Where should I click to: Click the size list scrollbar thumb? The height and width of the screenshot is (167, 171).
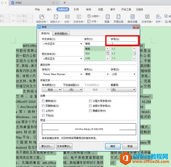(x=134, y=53)
